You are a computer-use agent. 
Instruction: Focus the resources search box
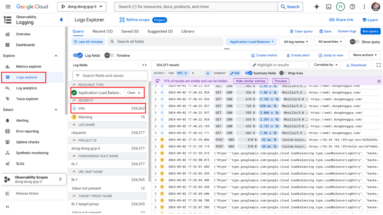pos(196,7)
